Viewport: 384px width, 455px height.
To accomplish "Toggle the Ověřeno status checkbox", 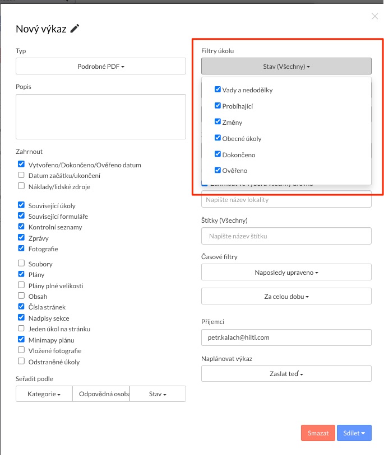I will coord(218,170).
